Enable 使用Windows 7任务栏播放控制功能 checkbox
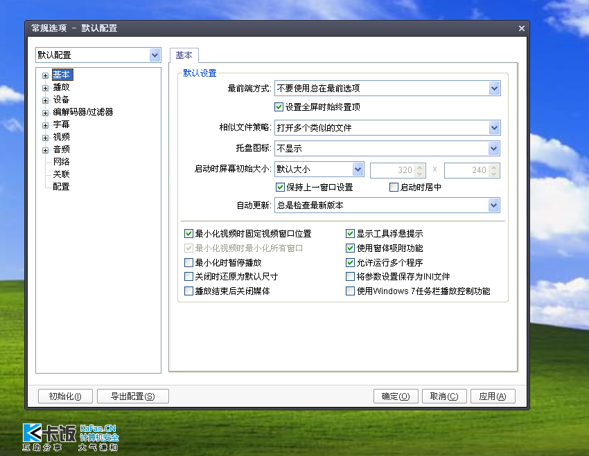The width and height of the screenshot is (589, 456). pos(350,291)
